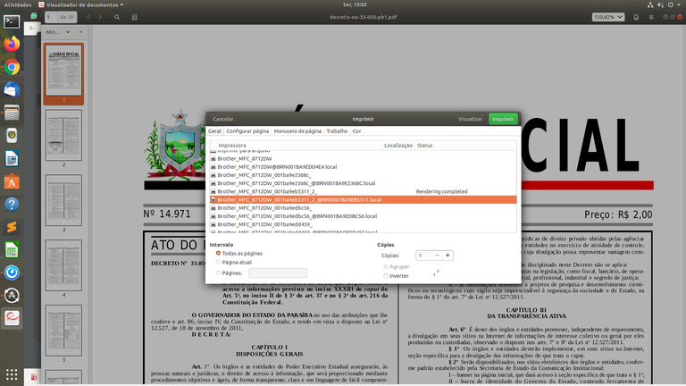The image size is (686, 386).
Task: Open Software Updater from the dock
Action: pyautogui.click(x=12, y=296)
